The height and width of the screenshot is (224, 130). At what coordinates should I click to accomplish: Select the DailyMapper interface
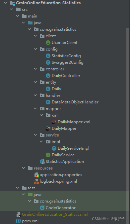pos(64,129)
